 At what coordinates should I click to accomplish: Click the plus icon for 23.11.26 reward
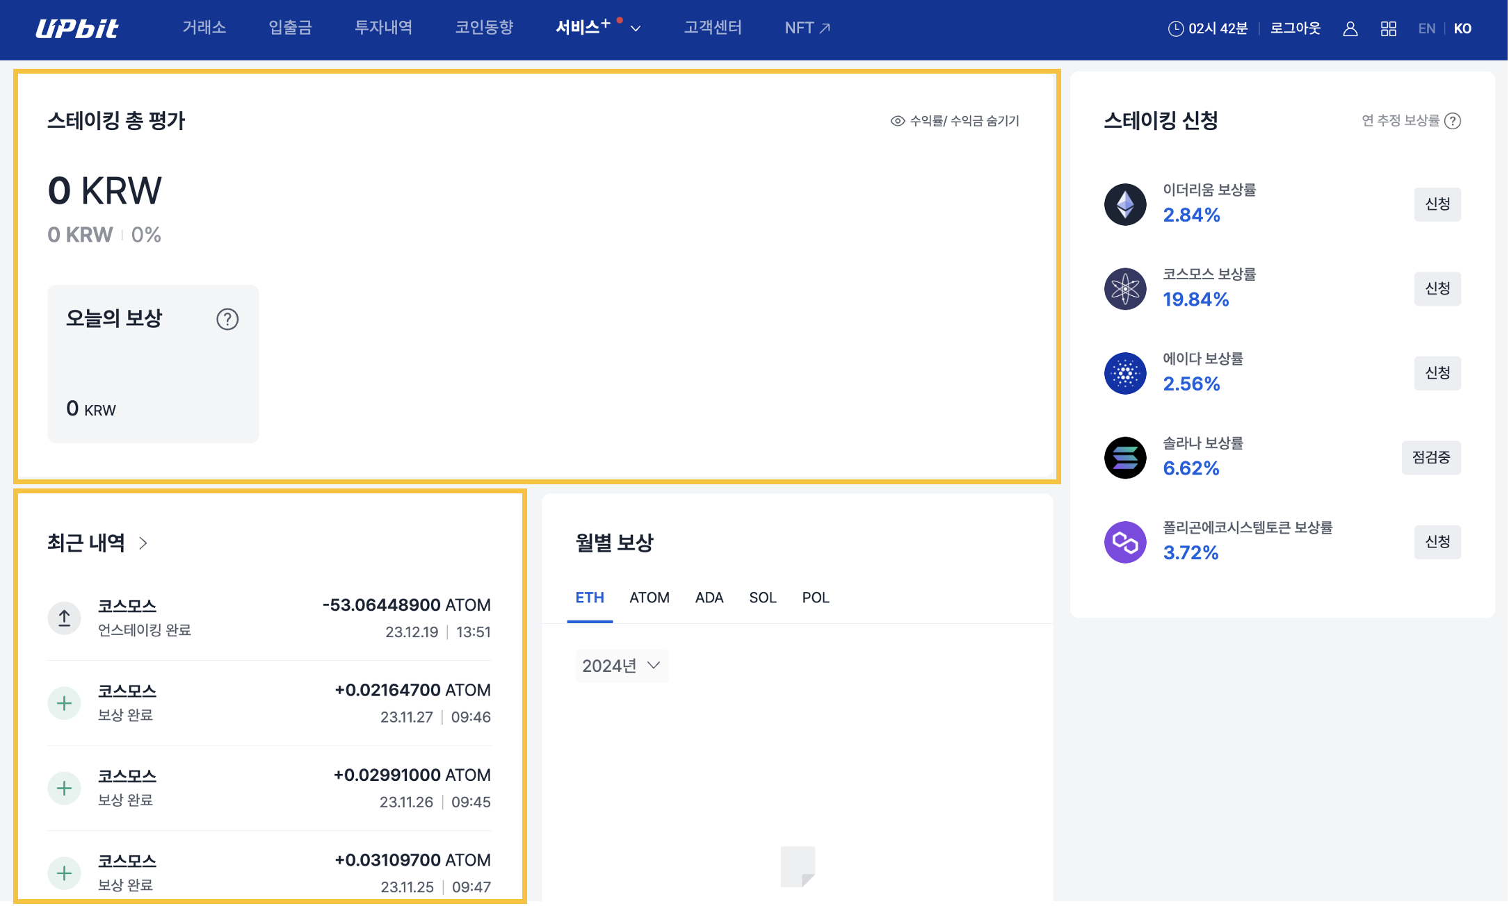tap(65, 788)
